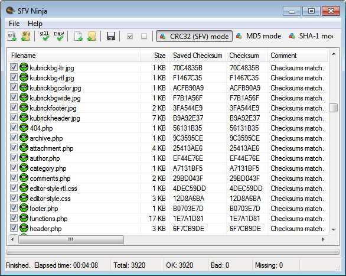Sort by Filename column header
The width and height of the screenshot is (346, 276).
pyautogui.click(x=74, y=56)
